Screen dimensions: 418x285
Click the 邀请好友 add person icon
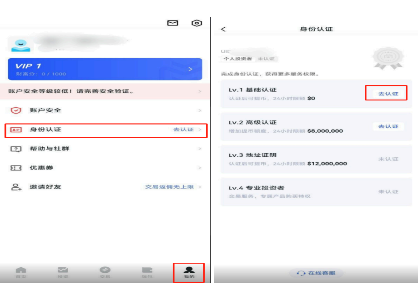click(x=16, y=187)
